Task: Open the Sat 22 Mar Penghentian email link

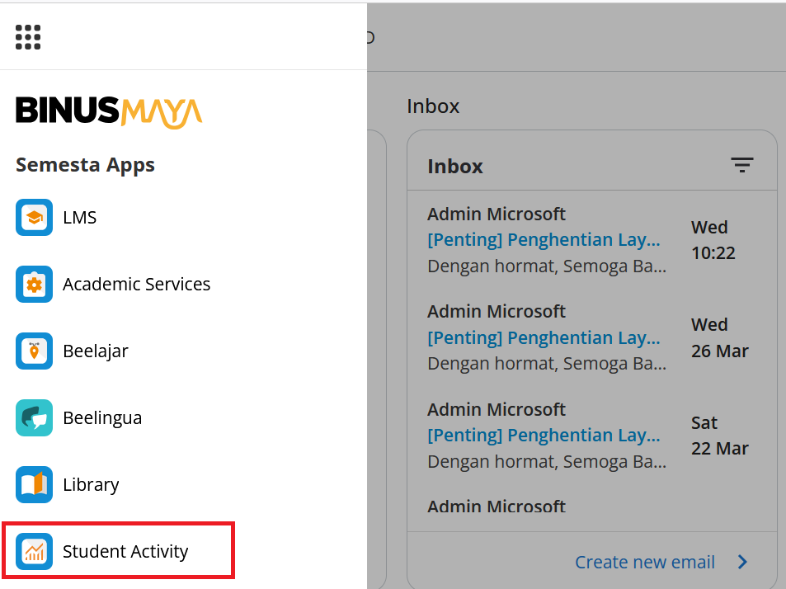Action: coord(544,435)
